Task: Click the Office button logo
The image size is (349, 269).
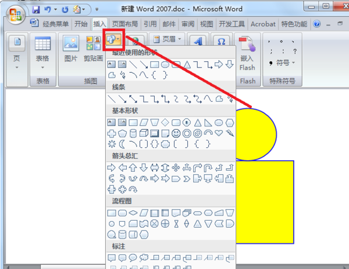Action: click(x=16, y=15)
